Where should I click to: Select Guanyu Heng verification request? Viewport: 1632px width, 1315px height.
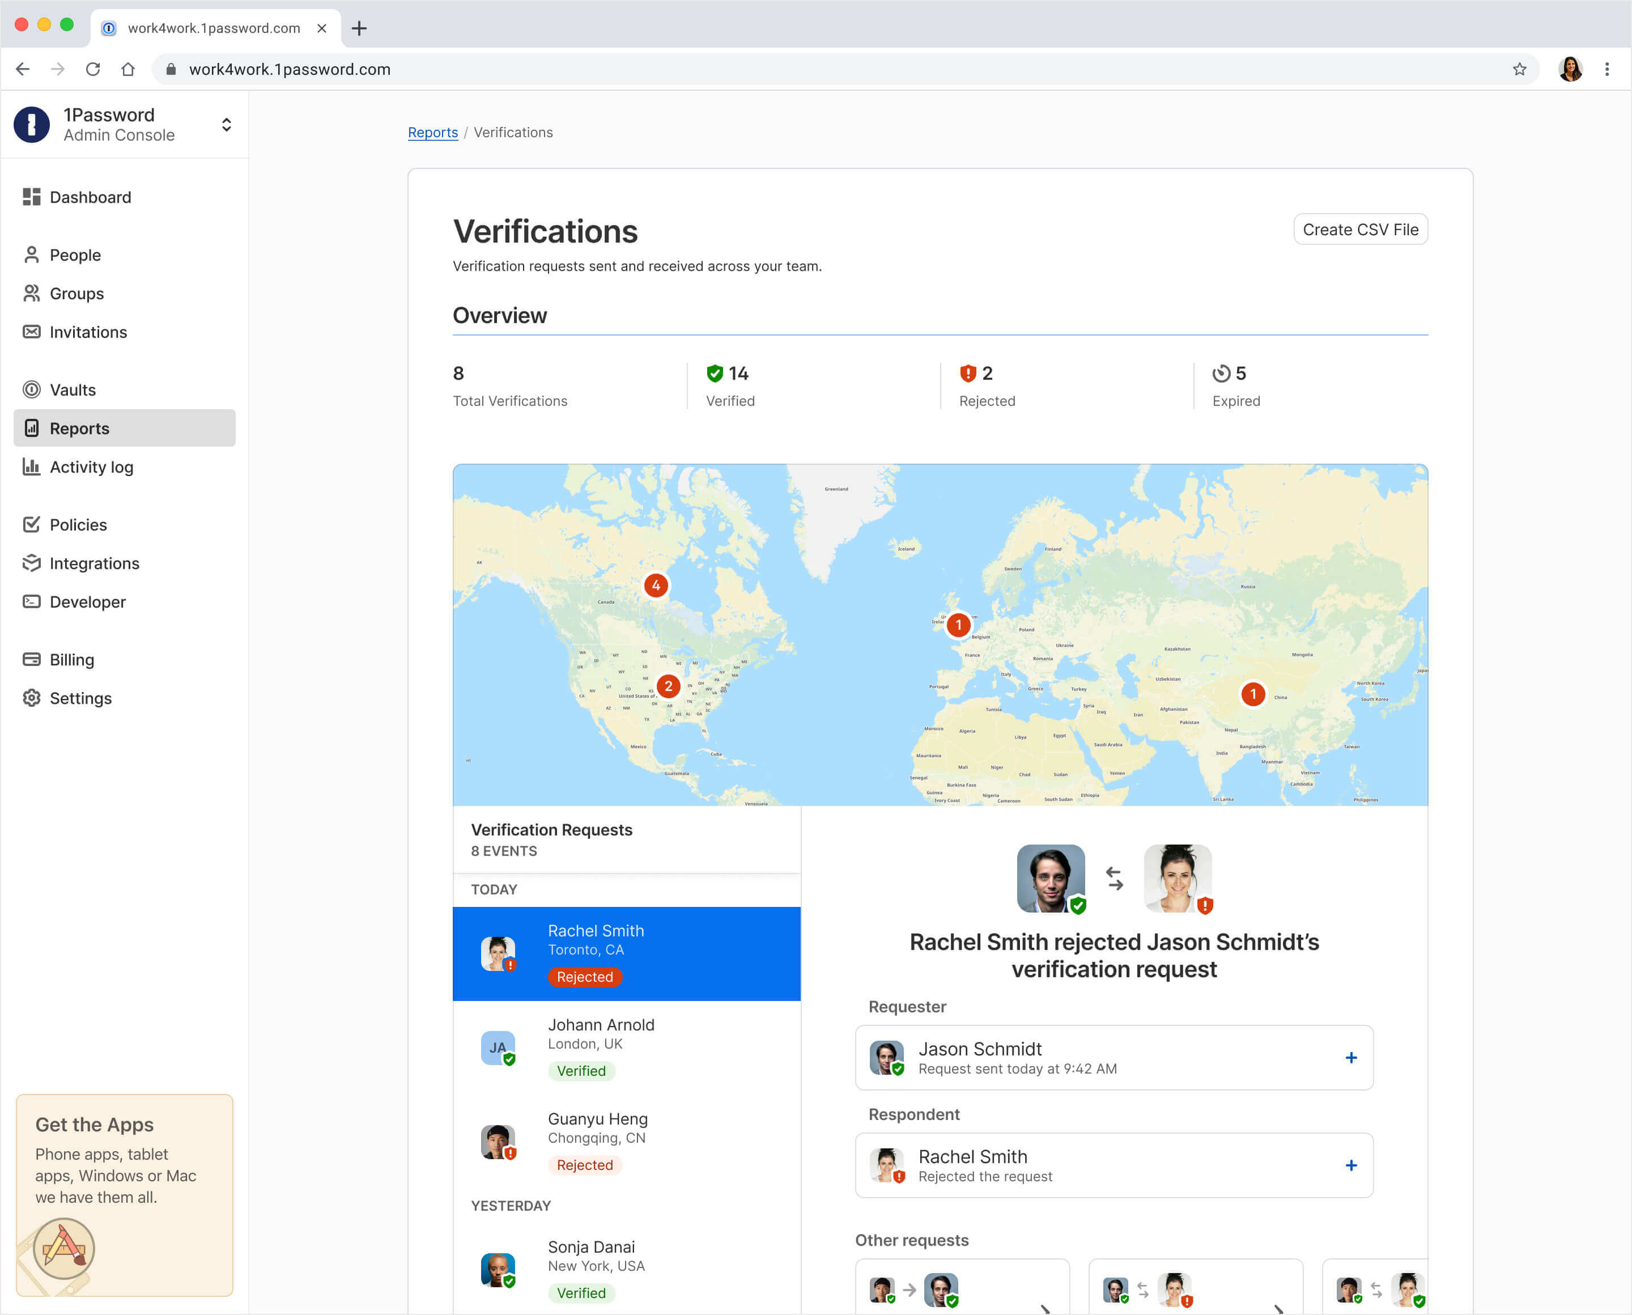coord(626,1142)
